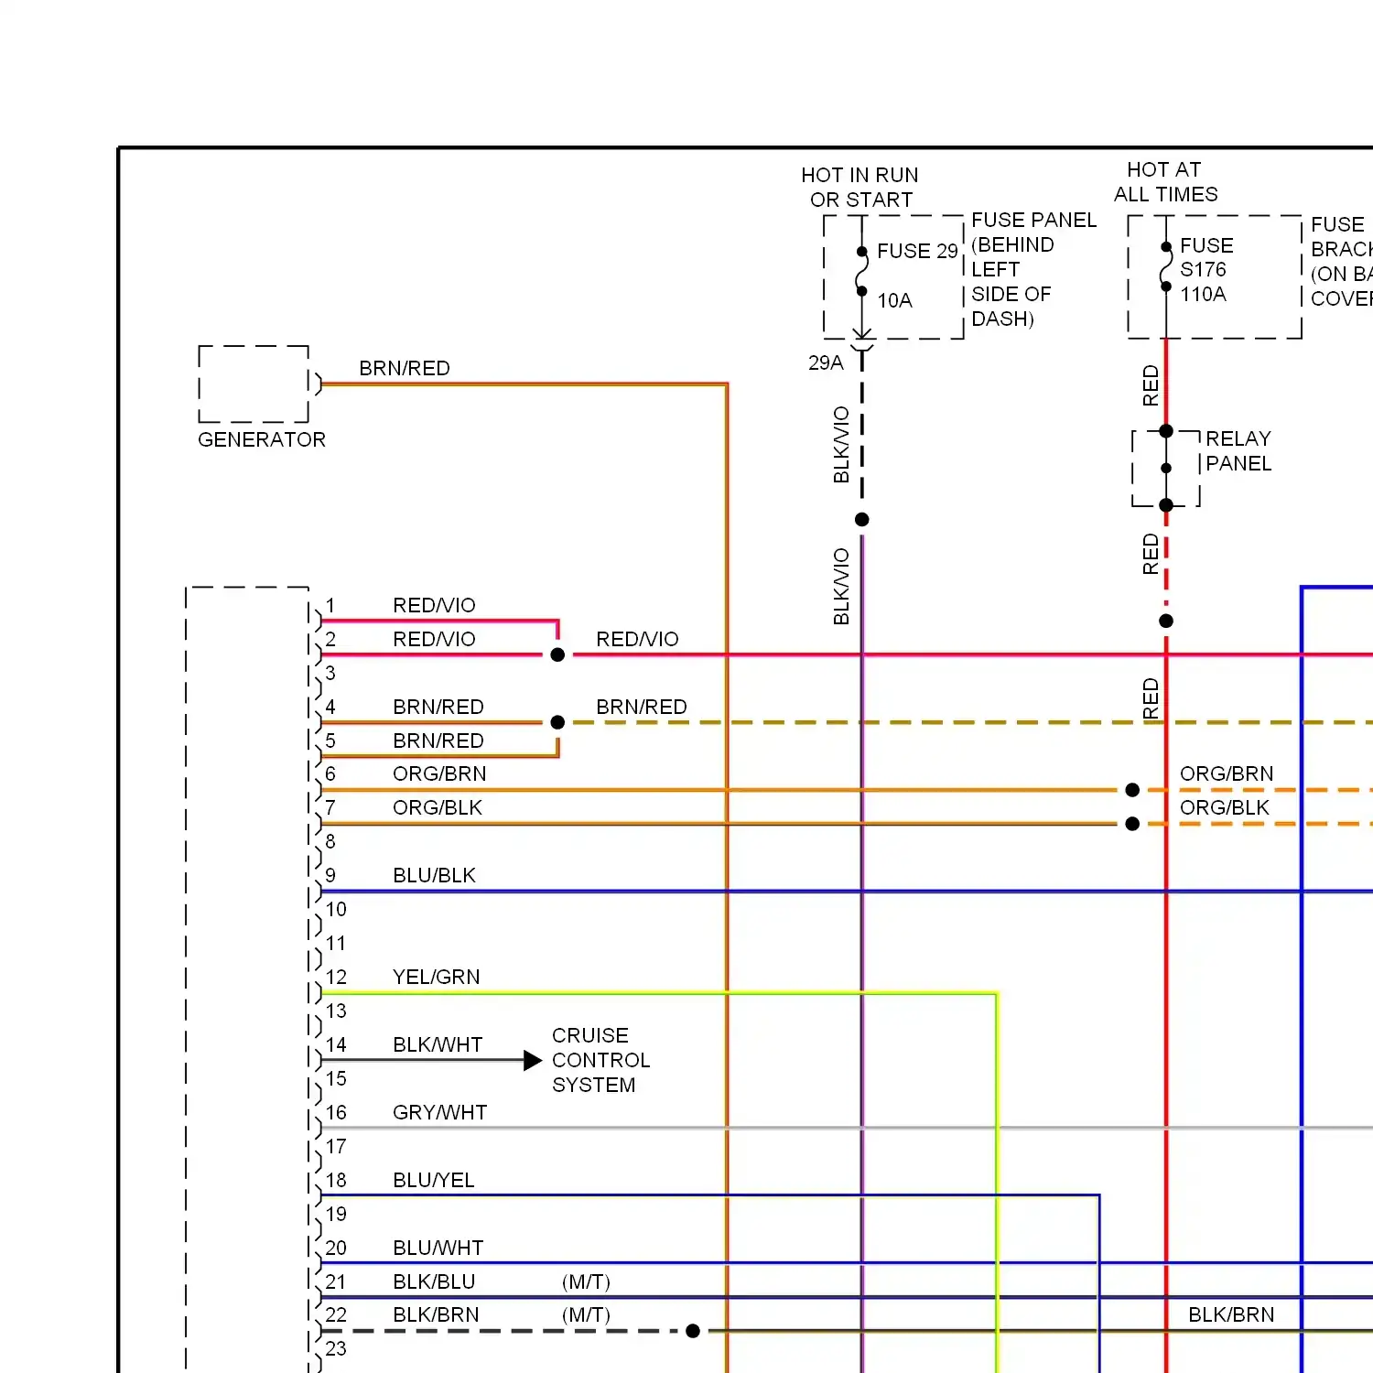Select the "RED/VIO" label at pin 1
Viewport: 1373px width, 1373px height.
coord(434,605)
